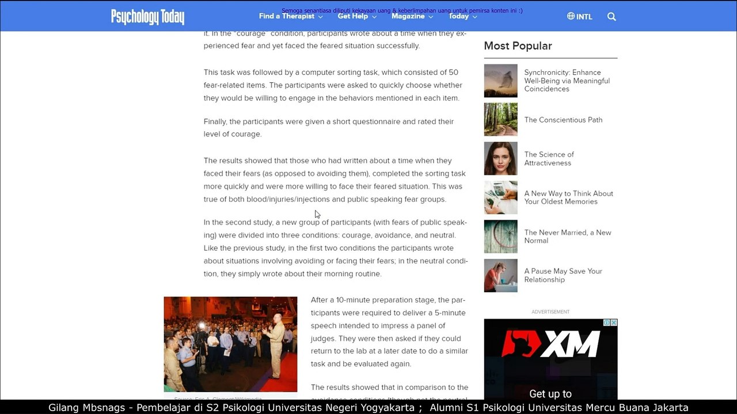The width and height of the screenshot is (737, 414).
Task: Click paragraph starting "The results showed that those"
Action: 335,180
